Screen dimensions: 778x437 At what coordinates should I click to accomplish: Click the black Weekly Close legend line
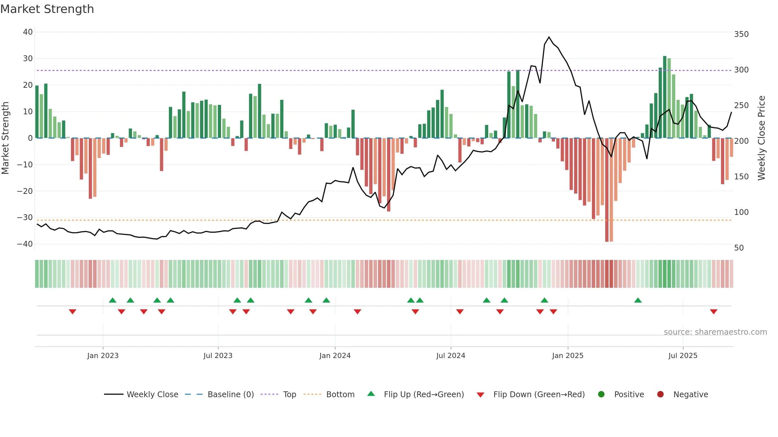click(x=113, y=394)
